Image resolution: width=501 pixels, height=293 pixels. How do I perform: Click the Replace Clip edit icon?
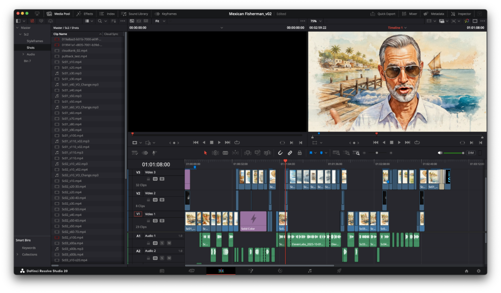click(268, 153)
